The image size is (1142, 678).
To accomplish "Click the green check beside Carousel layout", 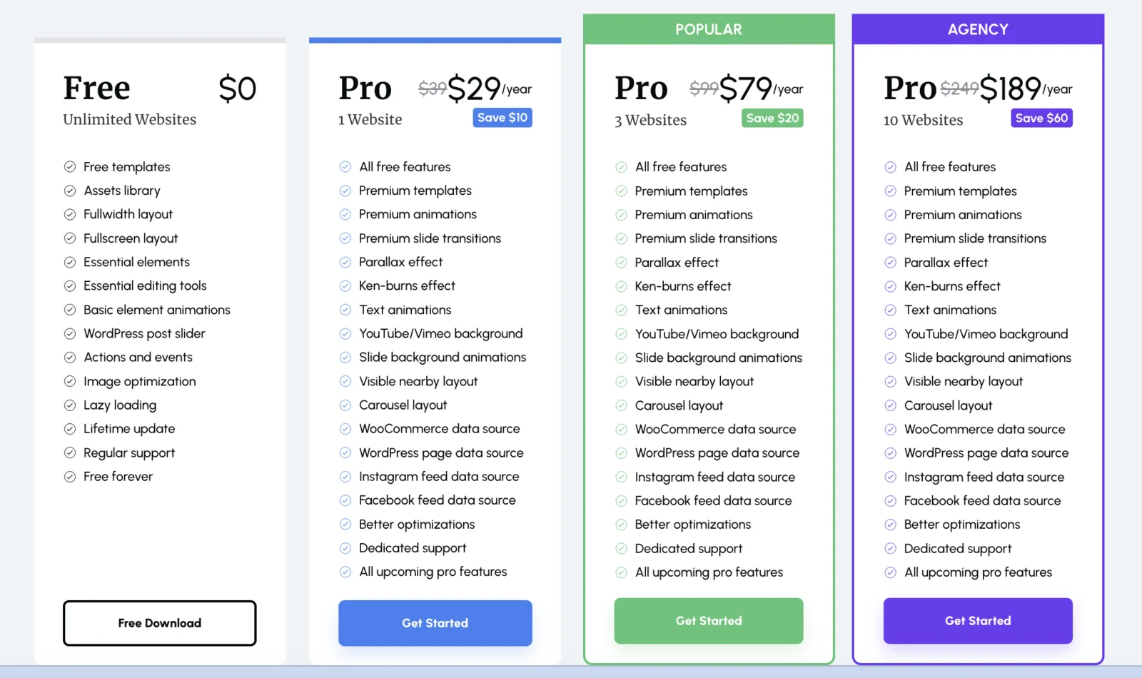I will pos(621,405).
